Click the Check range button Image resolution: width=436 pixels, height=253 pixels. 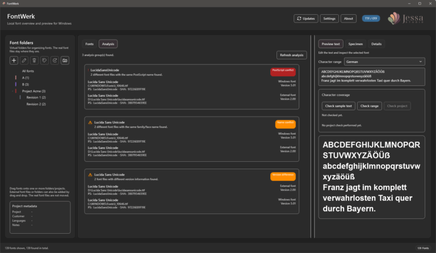coord(369,106)
